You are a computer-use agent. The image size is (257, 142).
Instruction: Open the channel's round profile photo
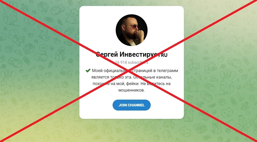pyautogui.click(x=131, y=30)
